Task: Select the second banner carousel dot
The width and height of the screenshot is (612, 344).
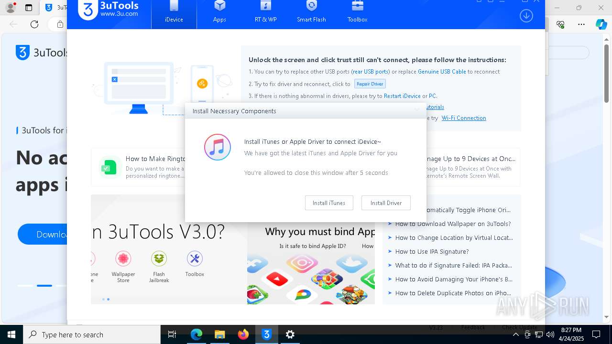Action: 108,299
